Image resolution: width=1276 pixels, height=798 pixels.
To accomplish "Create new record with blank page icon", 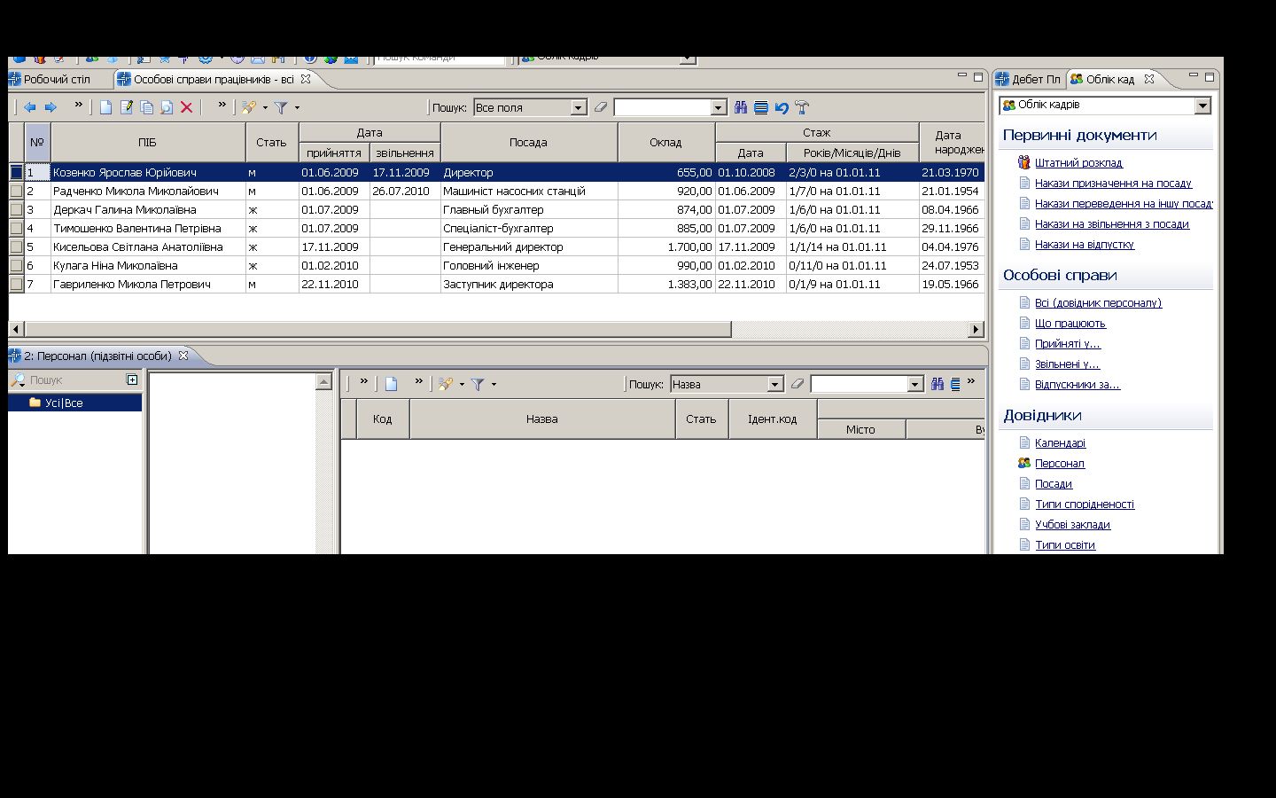I will [x=105, y=107].
